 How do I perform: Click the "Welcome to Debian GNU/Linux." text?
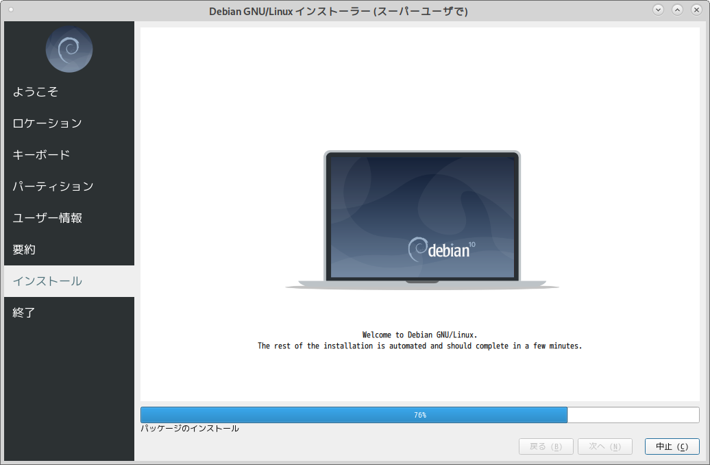[x=419, y=335]
